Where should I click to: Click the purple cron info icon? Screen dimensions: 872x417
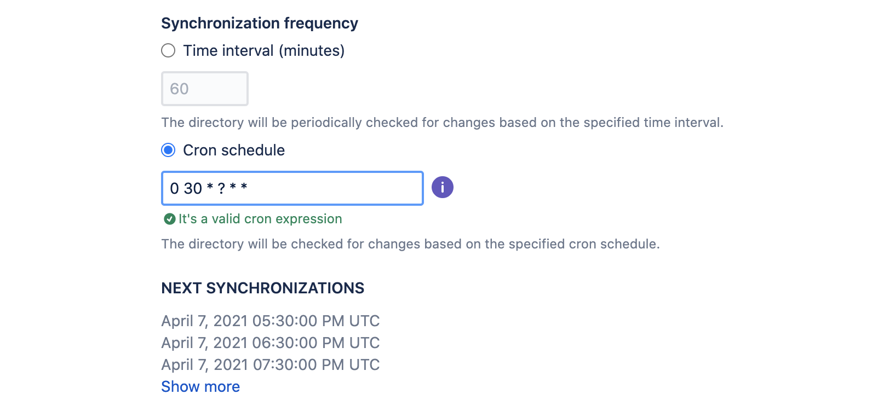442,187
